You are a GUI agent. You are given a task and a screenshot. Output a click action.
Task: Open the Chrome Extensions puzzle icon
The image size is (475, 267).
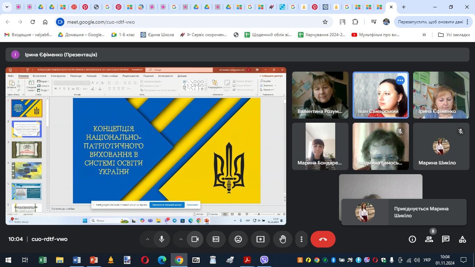coord(355,22)
